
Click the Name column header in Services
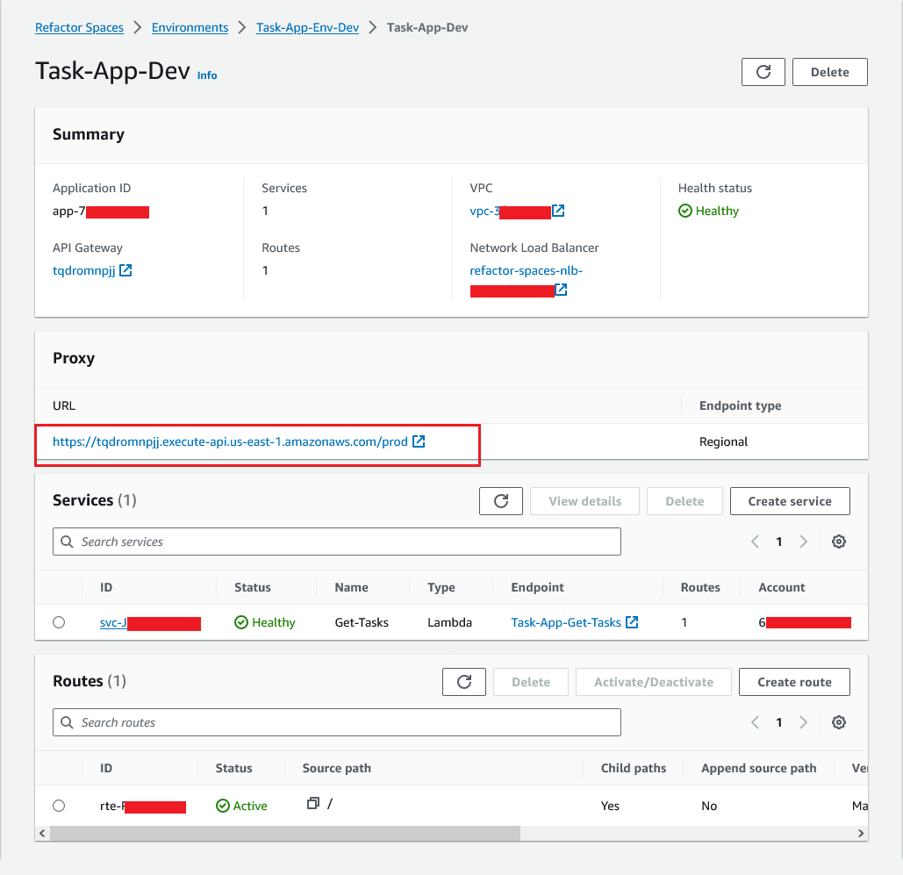click(x=351, y=587)
